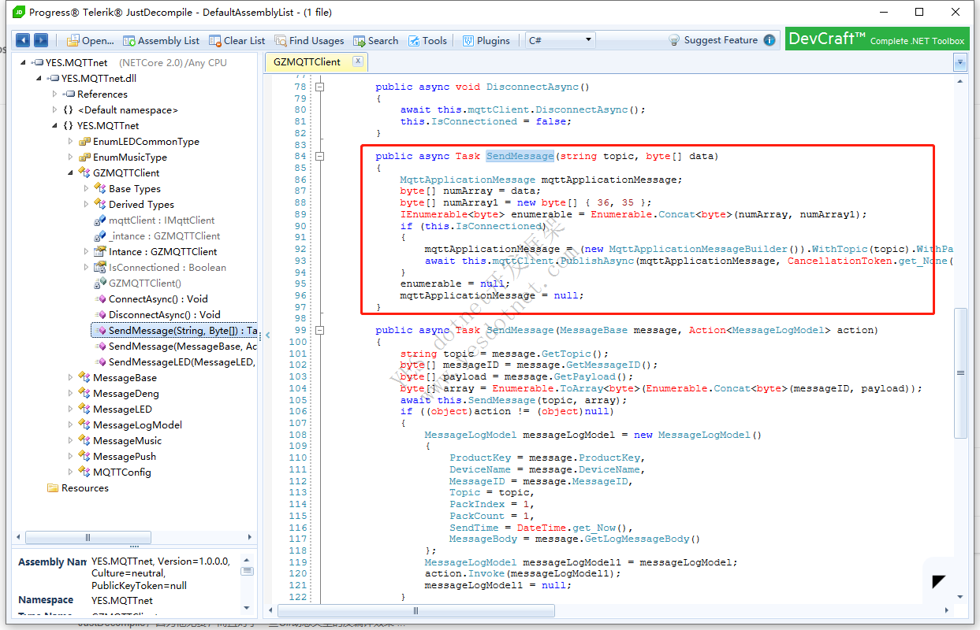Viewport: 980px width, 630px height.
Task: Expand the Derived Types node
Action: tap(87, 204)
